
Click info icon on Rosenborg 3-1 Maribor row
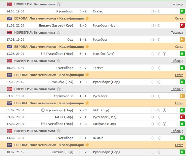pos(164,54)
